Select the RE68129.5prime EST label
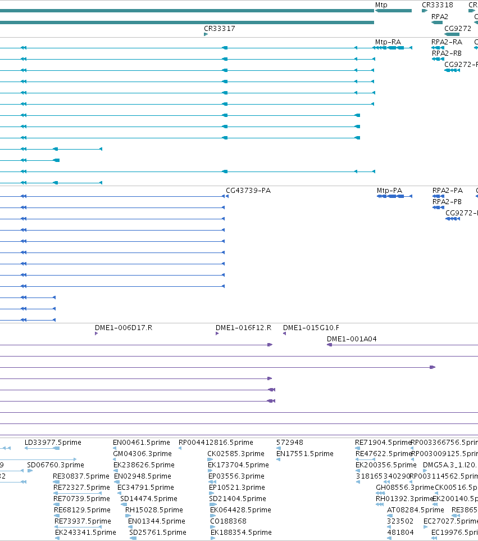478x541 pixels. coord(82,510)
